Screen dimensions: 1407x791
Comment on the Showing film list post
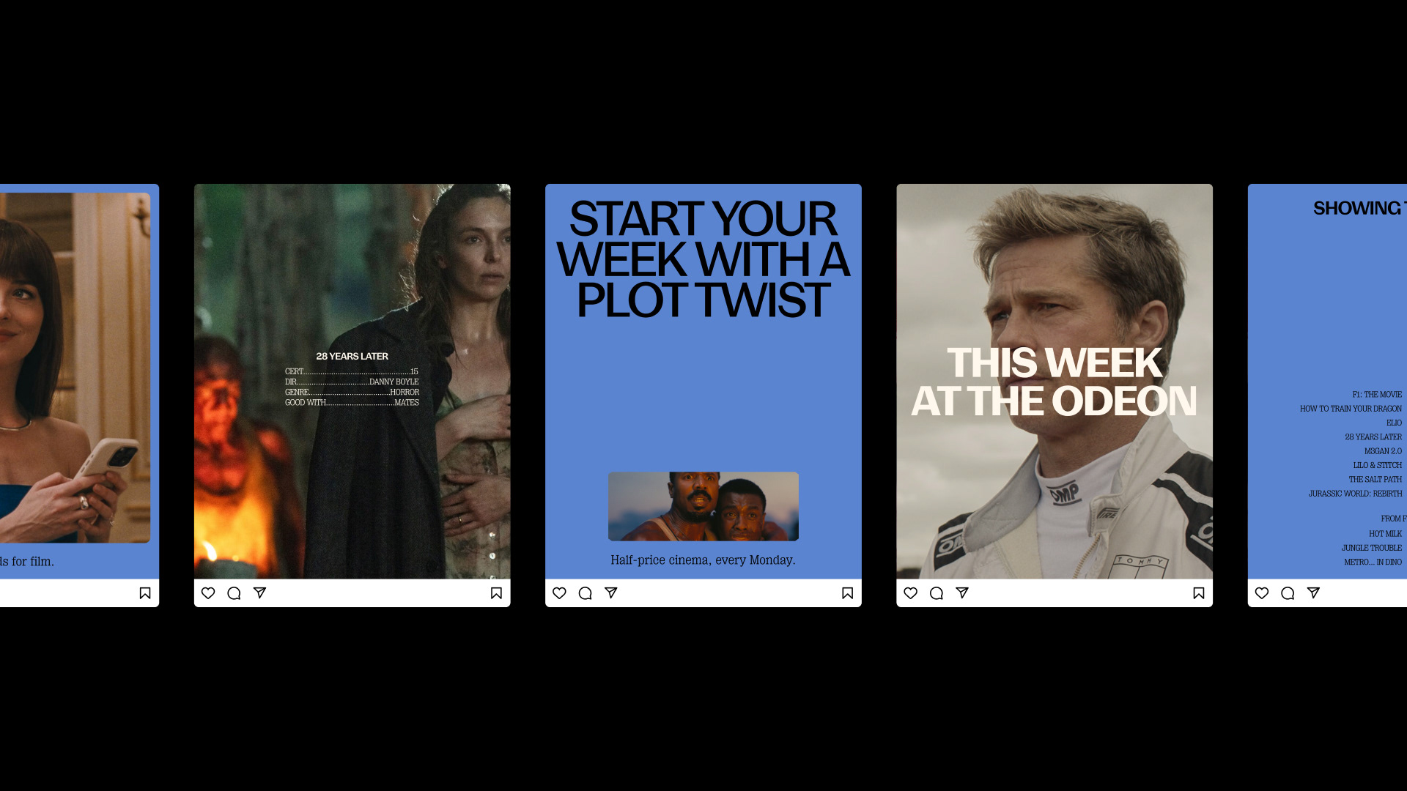(x=1287, y=593)
